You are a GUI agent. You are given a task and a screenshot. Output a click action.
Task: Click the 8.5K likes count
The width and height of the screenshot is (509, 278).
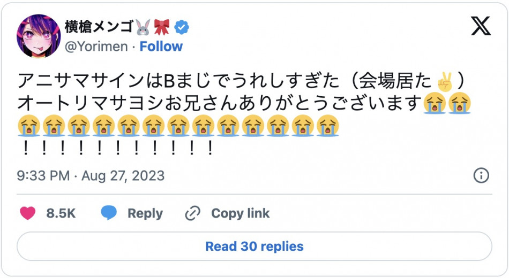point(61,213)
